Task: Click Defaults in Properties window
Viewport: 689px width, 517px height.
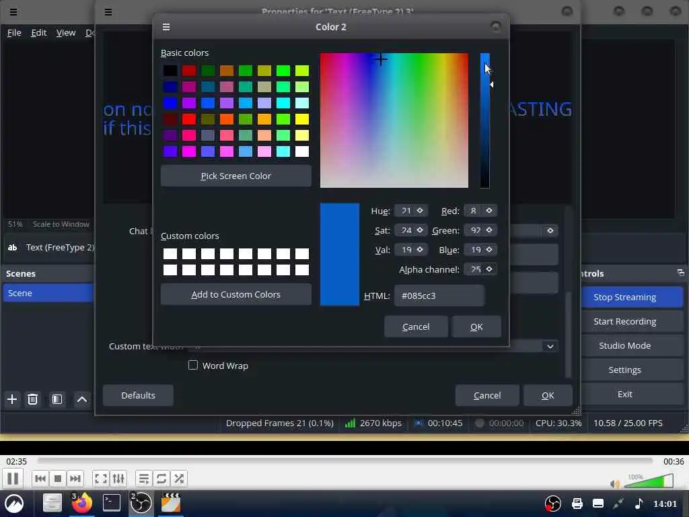Action: [x=138, y=395]
